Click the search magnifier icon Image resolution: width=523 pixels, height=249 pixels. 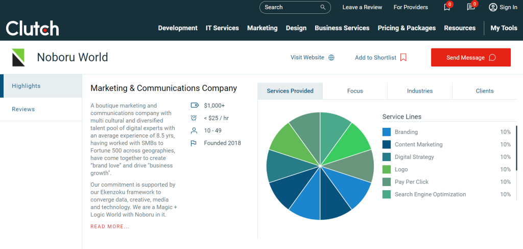click(323, 8)
